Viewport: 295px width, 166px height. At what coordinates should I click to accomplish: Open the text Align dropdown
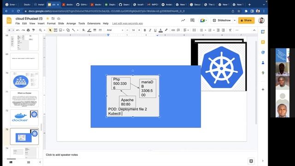click(186, 30)
